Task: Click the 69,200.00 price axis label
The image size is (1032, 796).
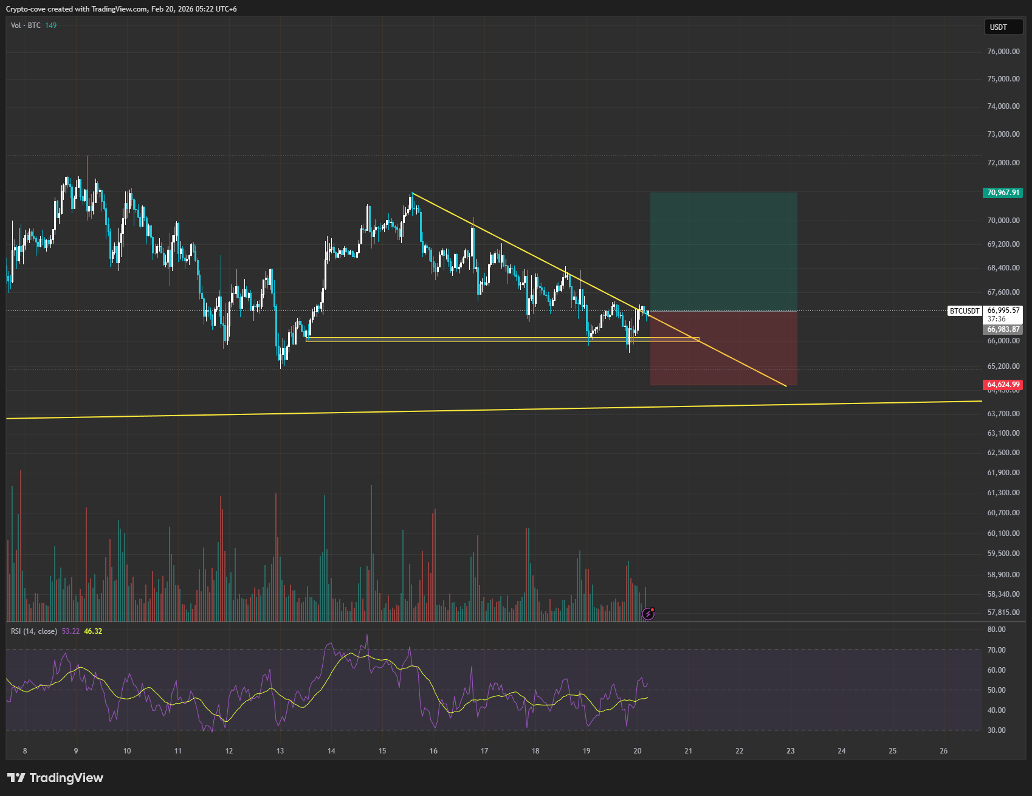Action: (1003, 244)
